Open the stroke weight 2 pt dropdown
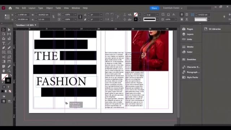The image size is (231, 130). (x=157, y=14)
